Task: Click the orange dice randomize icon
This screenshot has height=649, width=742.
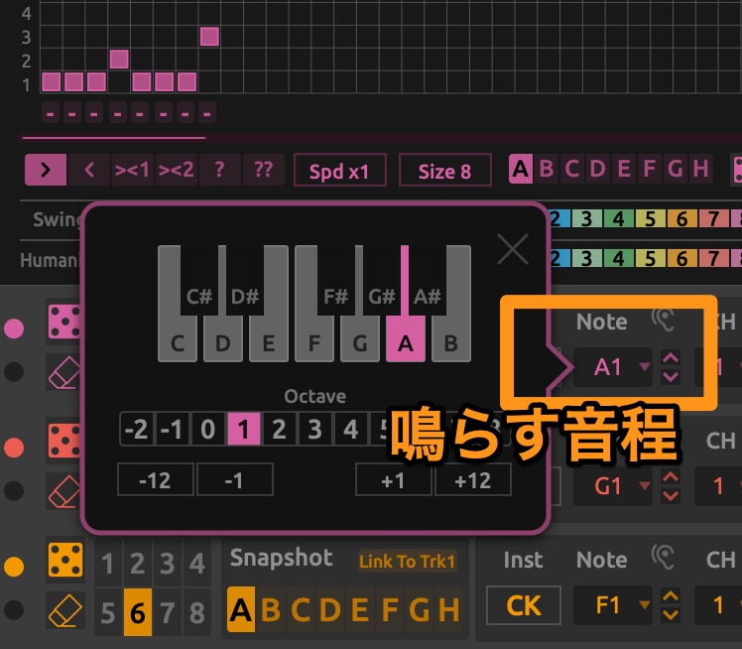Action: tap(65, 560)
